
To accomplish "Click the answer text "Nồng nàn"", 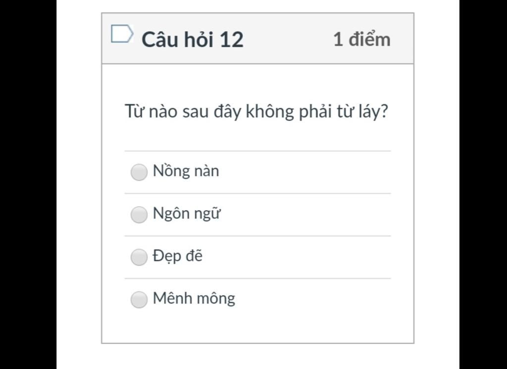I will point(186,171).
